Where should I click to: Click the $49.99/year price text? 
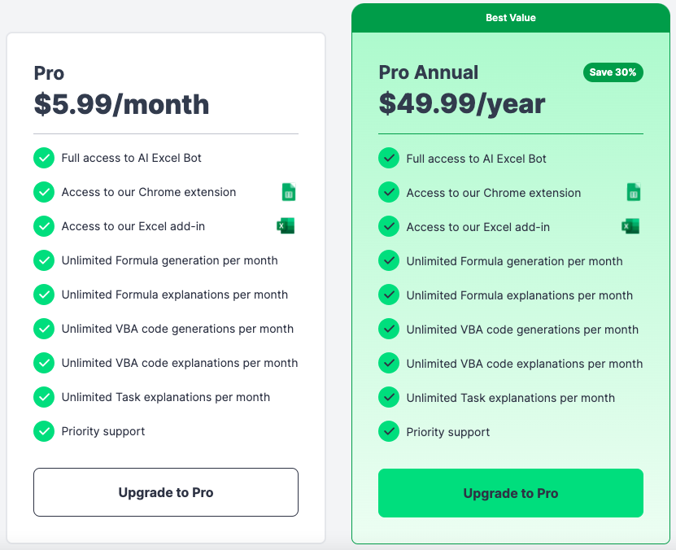coord(462,104)
